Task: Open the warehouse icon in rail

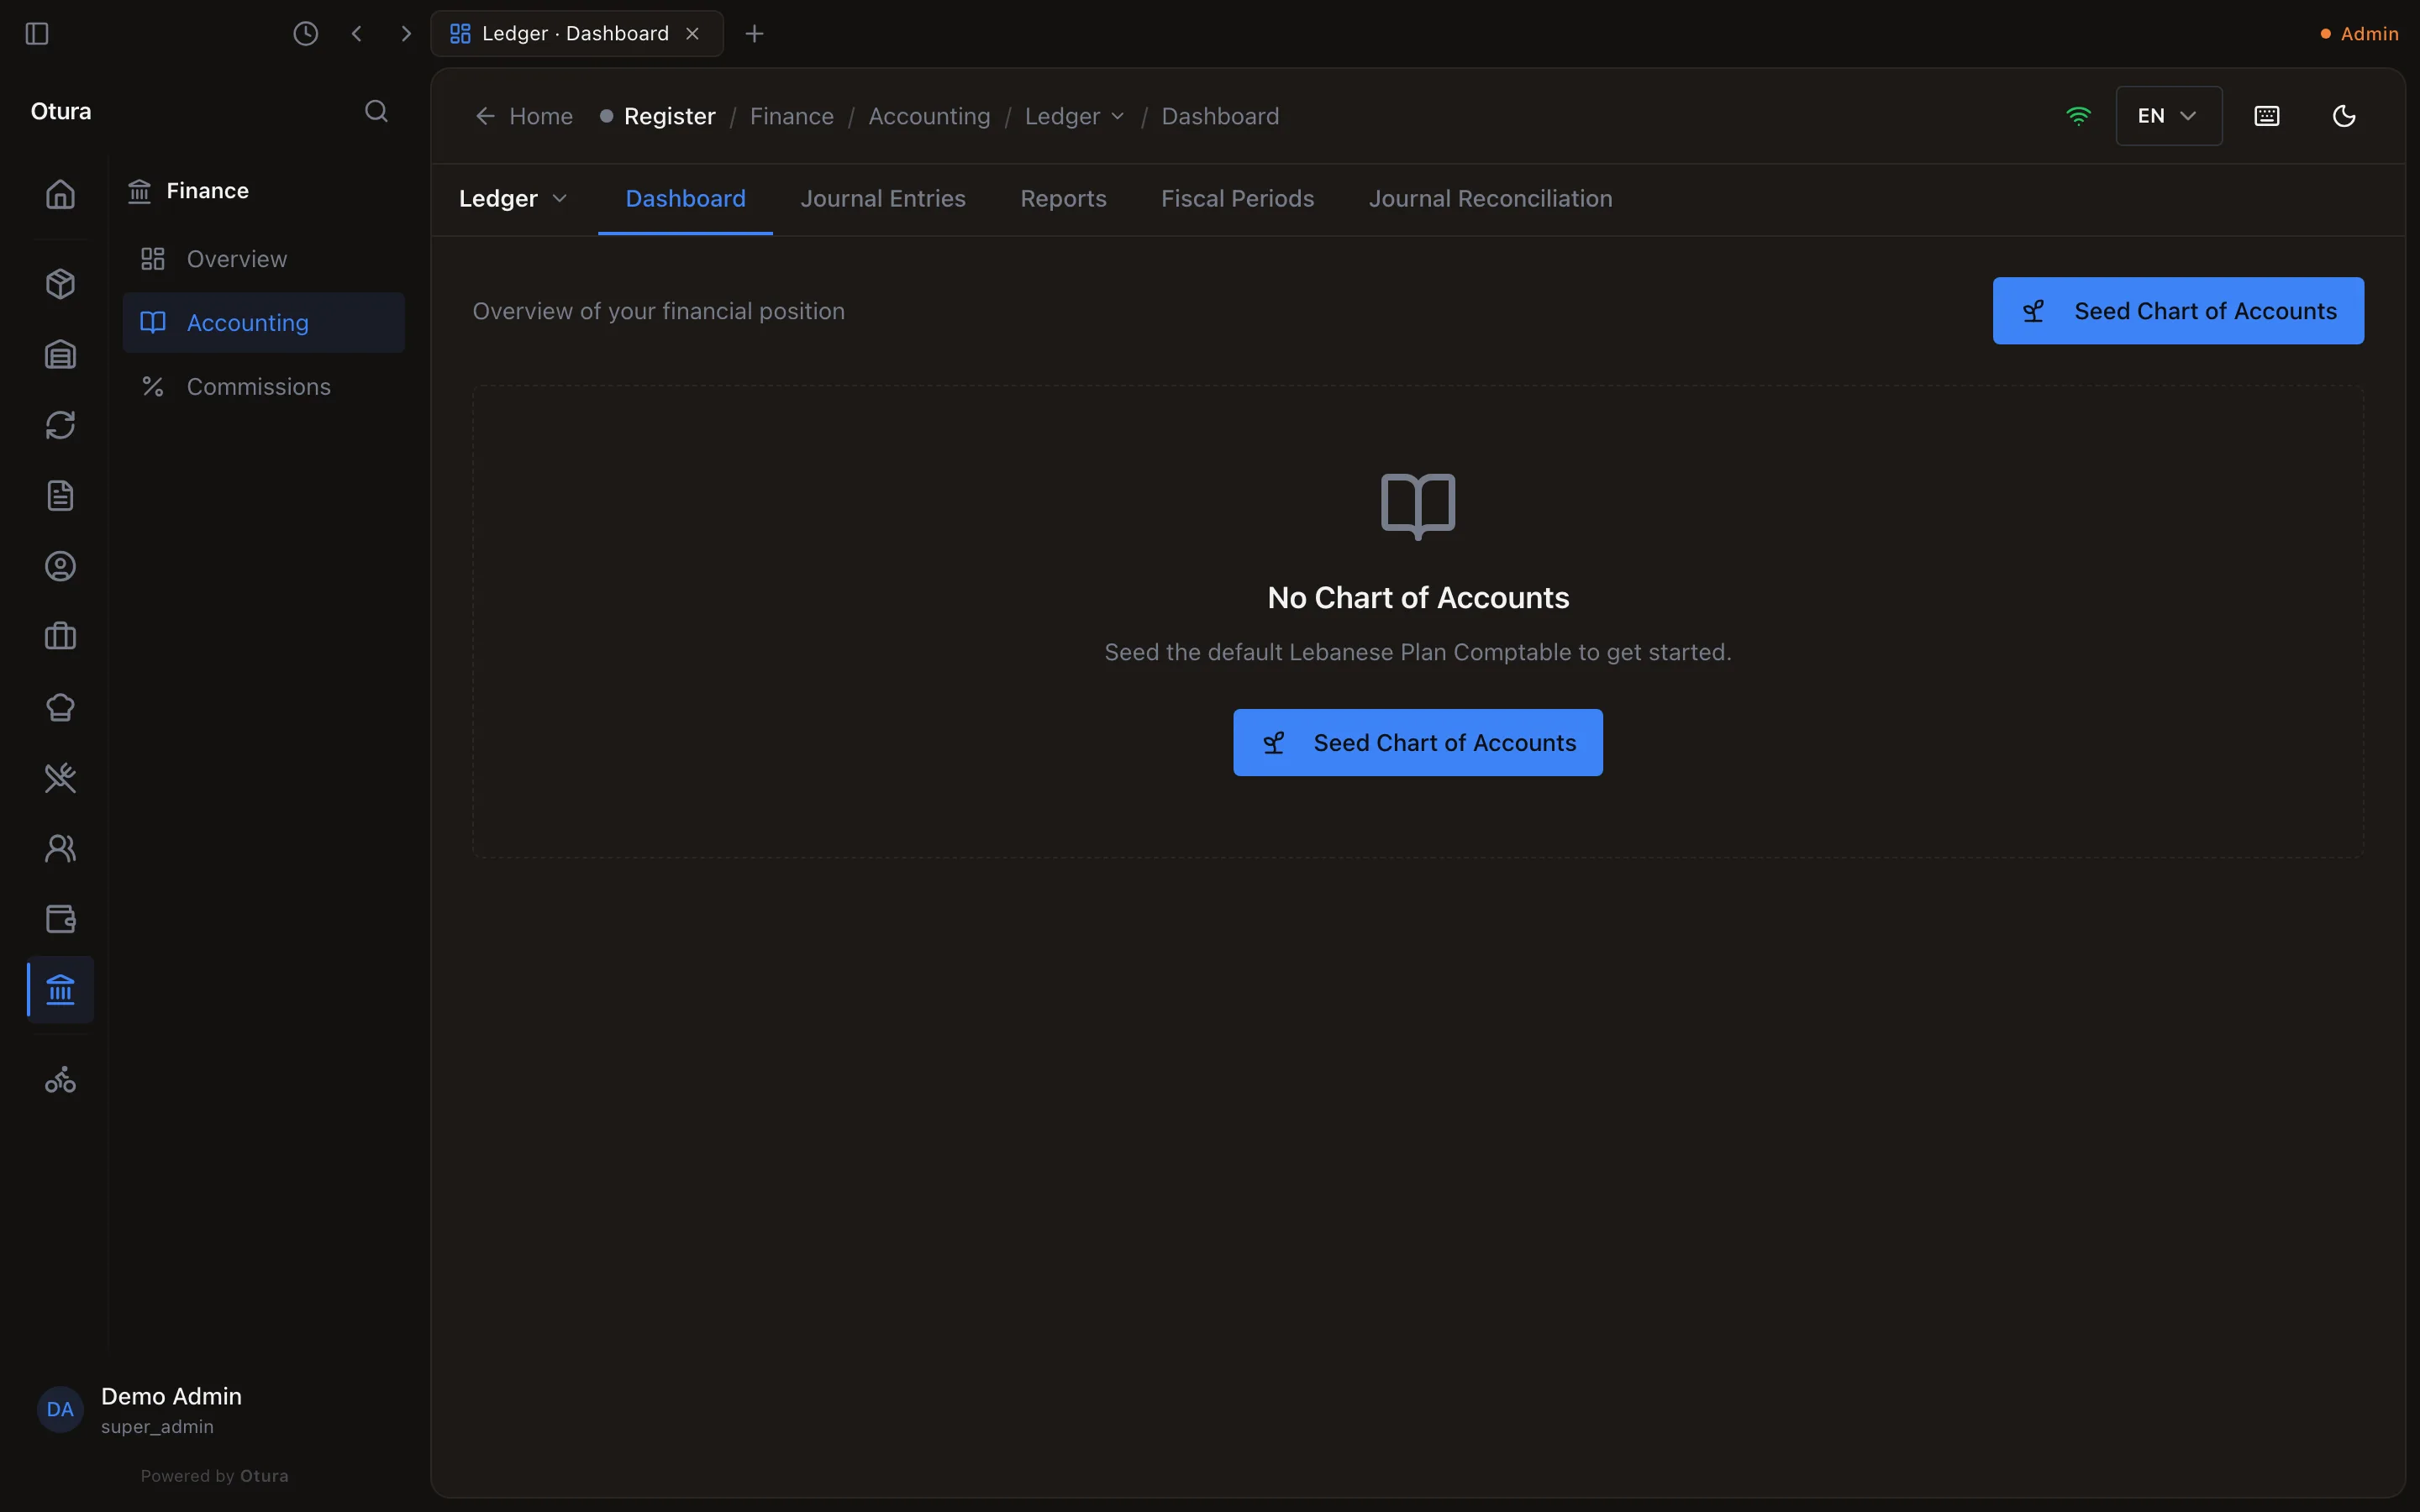Action: 60,355
